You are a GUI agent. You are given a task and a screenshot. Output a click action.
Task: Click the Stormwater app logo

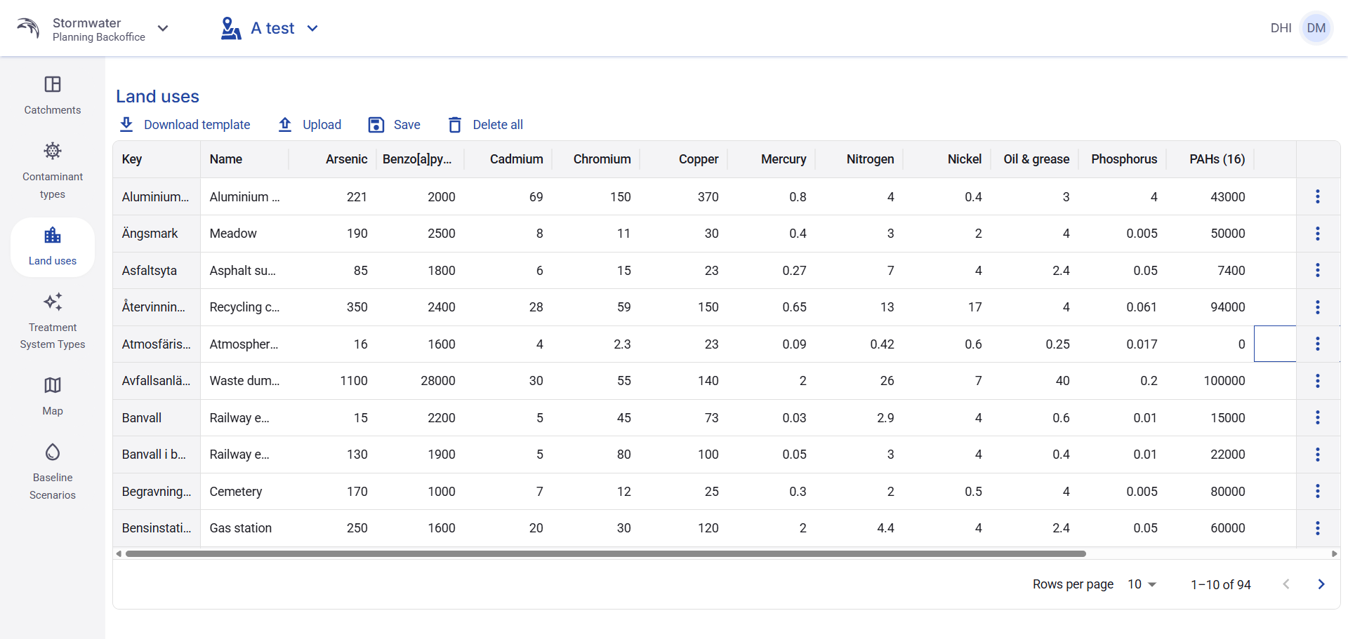(28, 28)
